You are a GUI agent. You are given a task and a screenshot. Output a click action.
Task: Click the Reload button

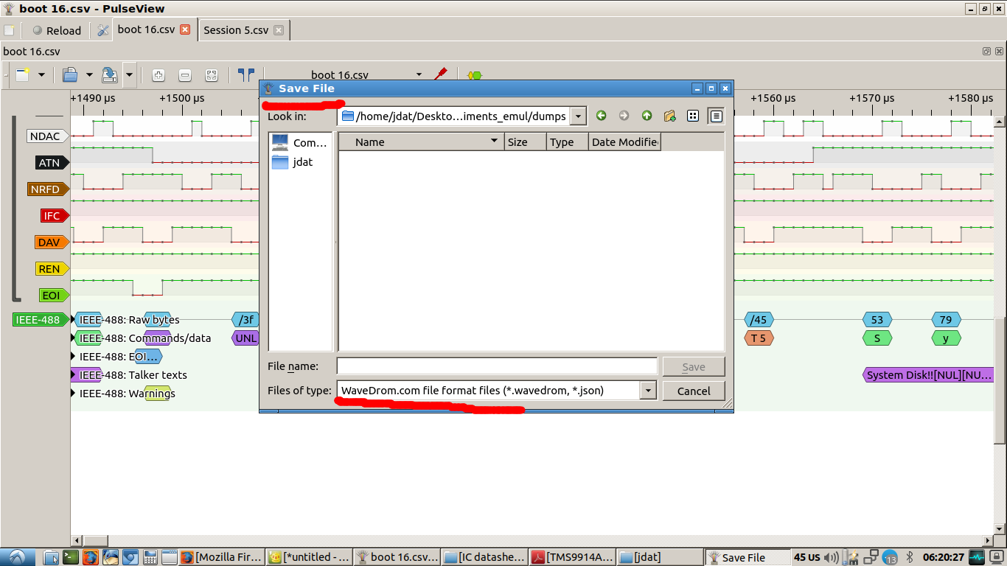pyautogui.click(x=57, y=30)
